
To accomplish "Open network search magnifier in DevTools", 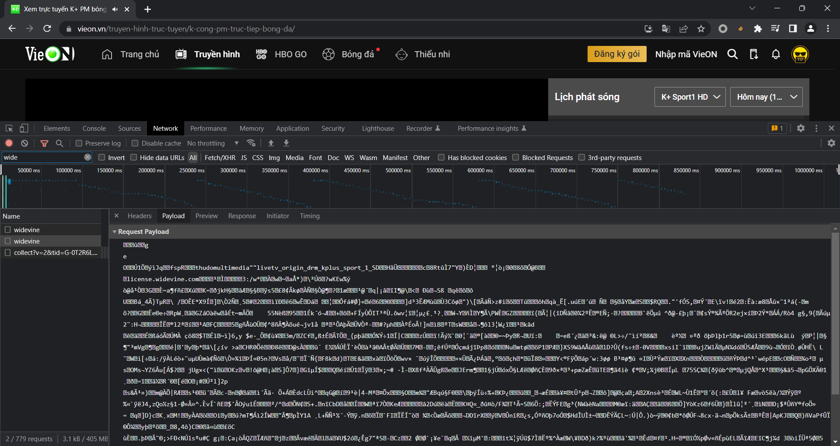I will pos(59,143).
